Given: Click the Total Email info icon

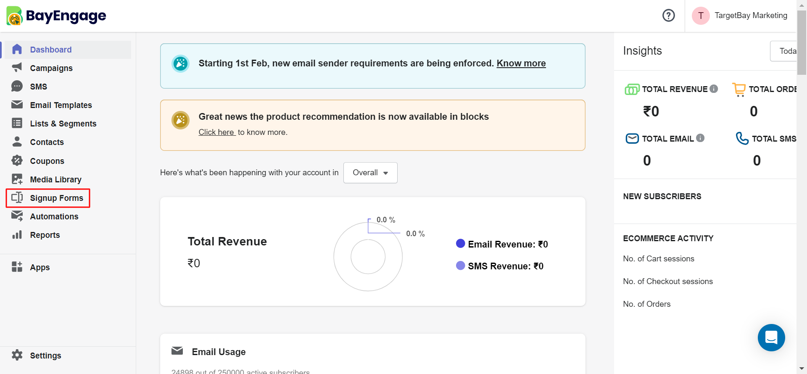Looking at the screenshot, I should click(x=700, y=138).
